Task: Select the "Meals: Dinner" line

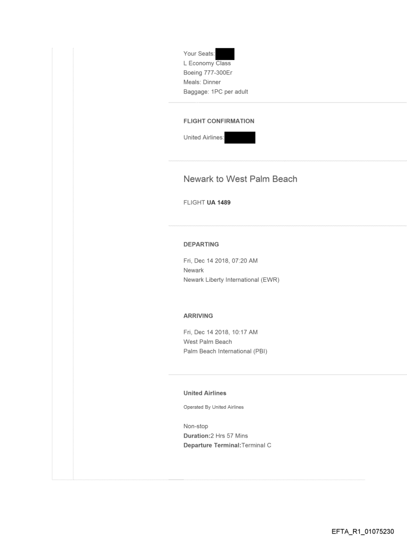Action: click(x=203, y=82)
